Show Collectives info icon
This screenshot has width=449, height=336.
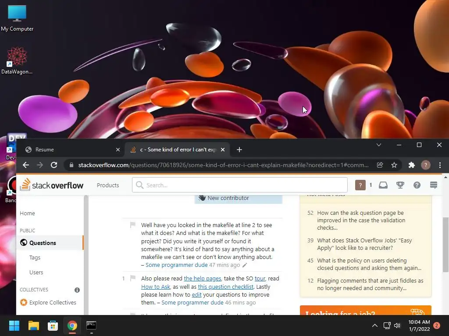coord(77,290)
